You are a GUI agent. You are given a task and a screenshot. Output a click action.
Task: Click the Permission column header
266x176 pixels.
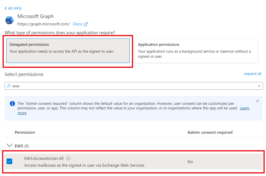pyautogui.click(x=25, y=132)
